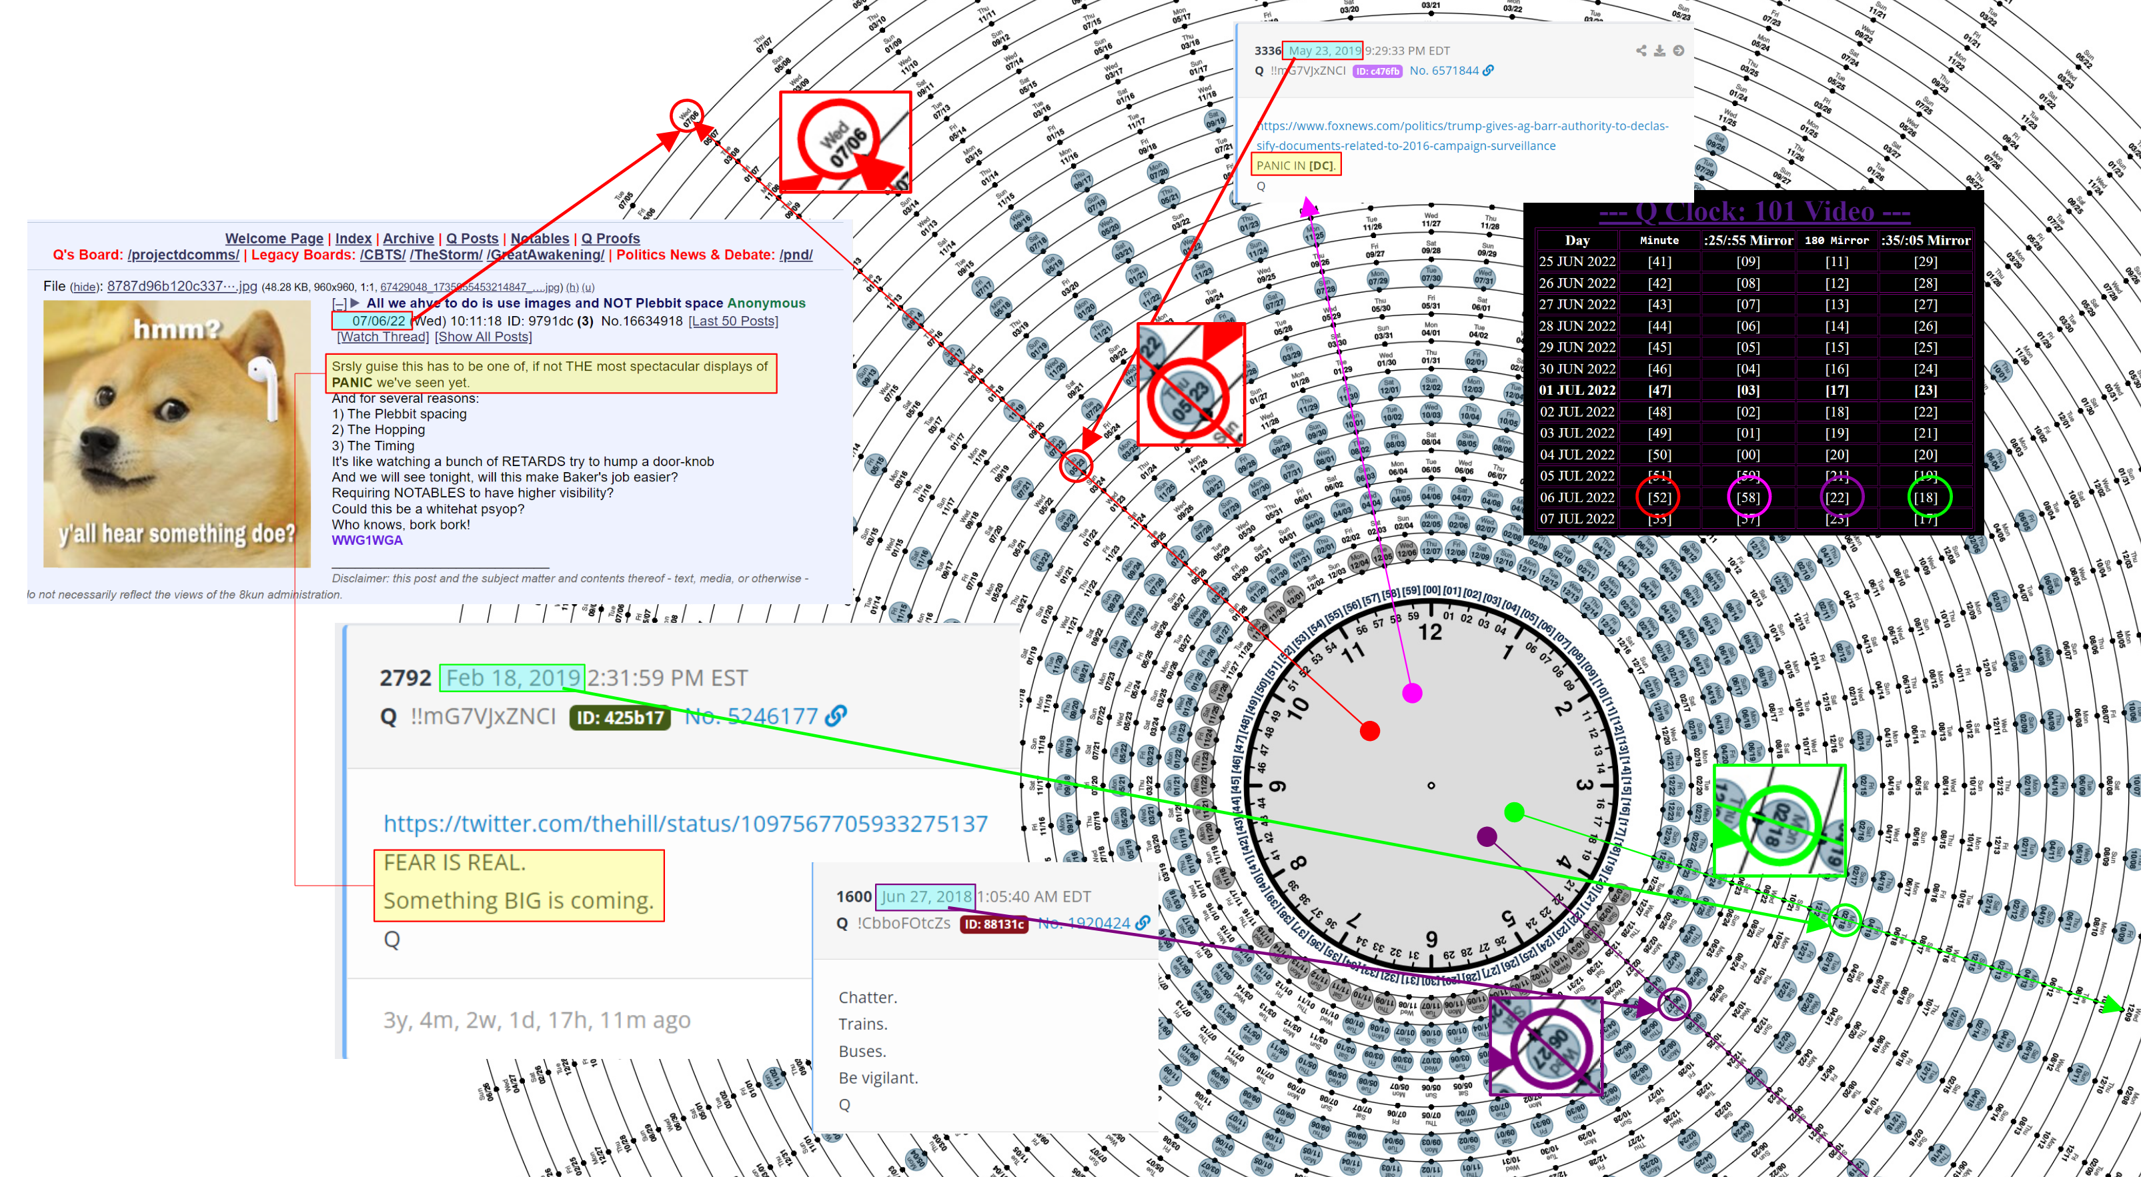
Task: Click the 'Be vigilant.' line in post 1600
Action: (x=878, y=1077)
